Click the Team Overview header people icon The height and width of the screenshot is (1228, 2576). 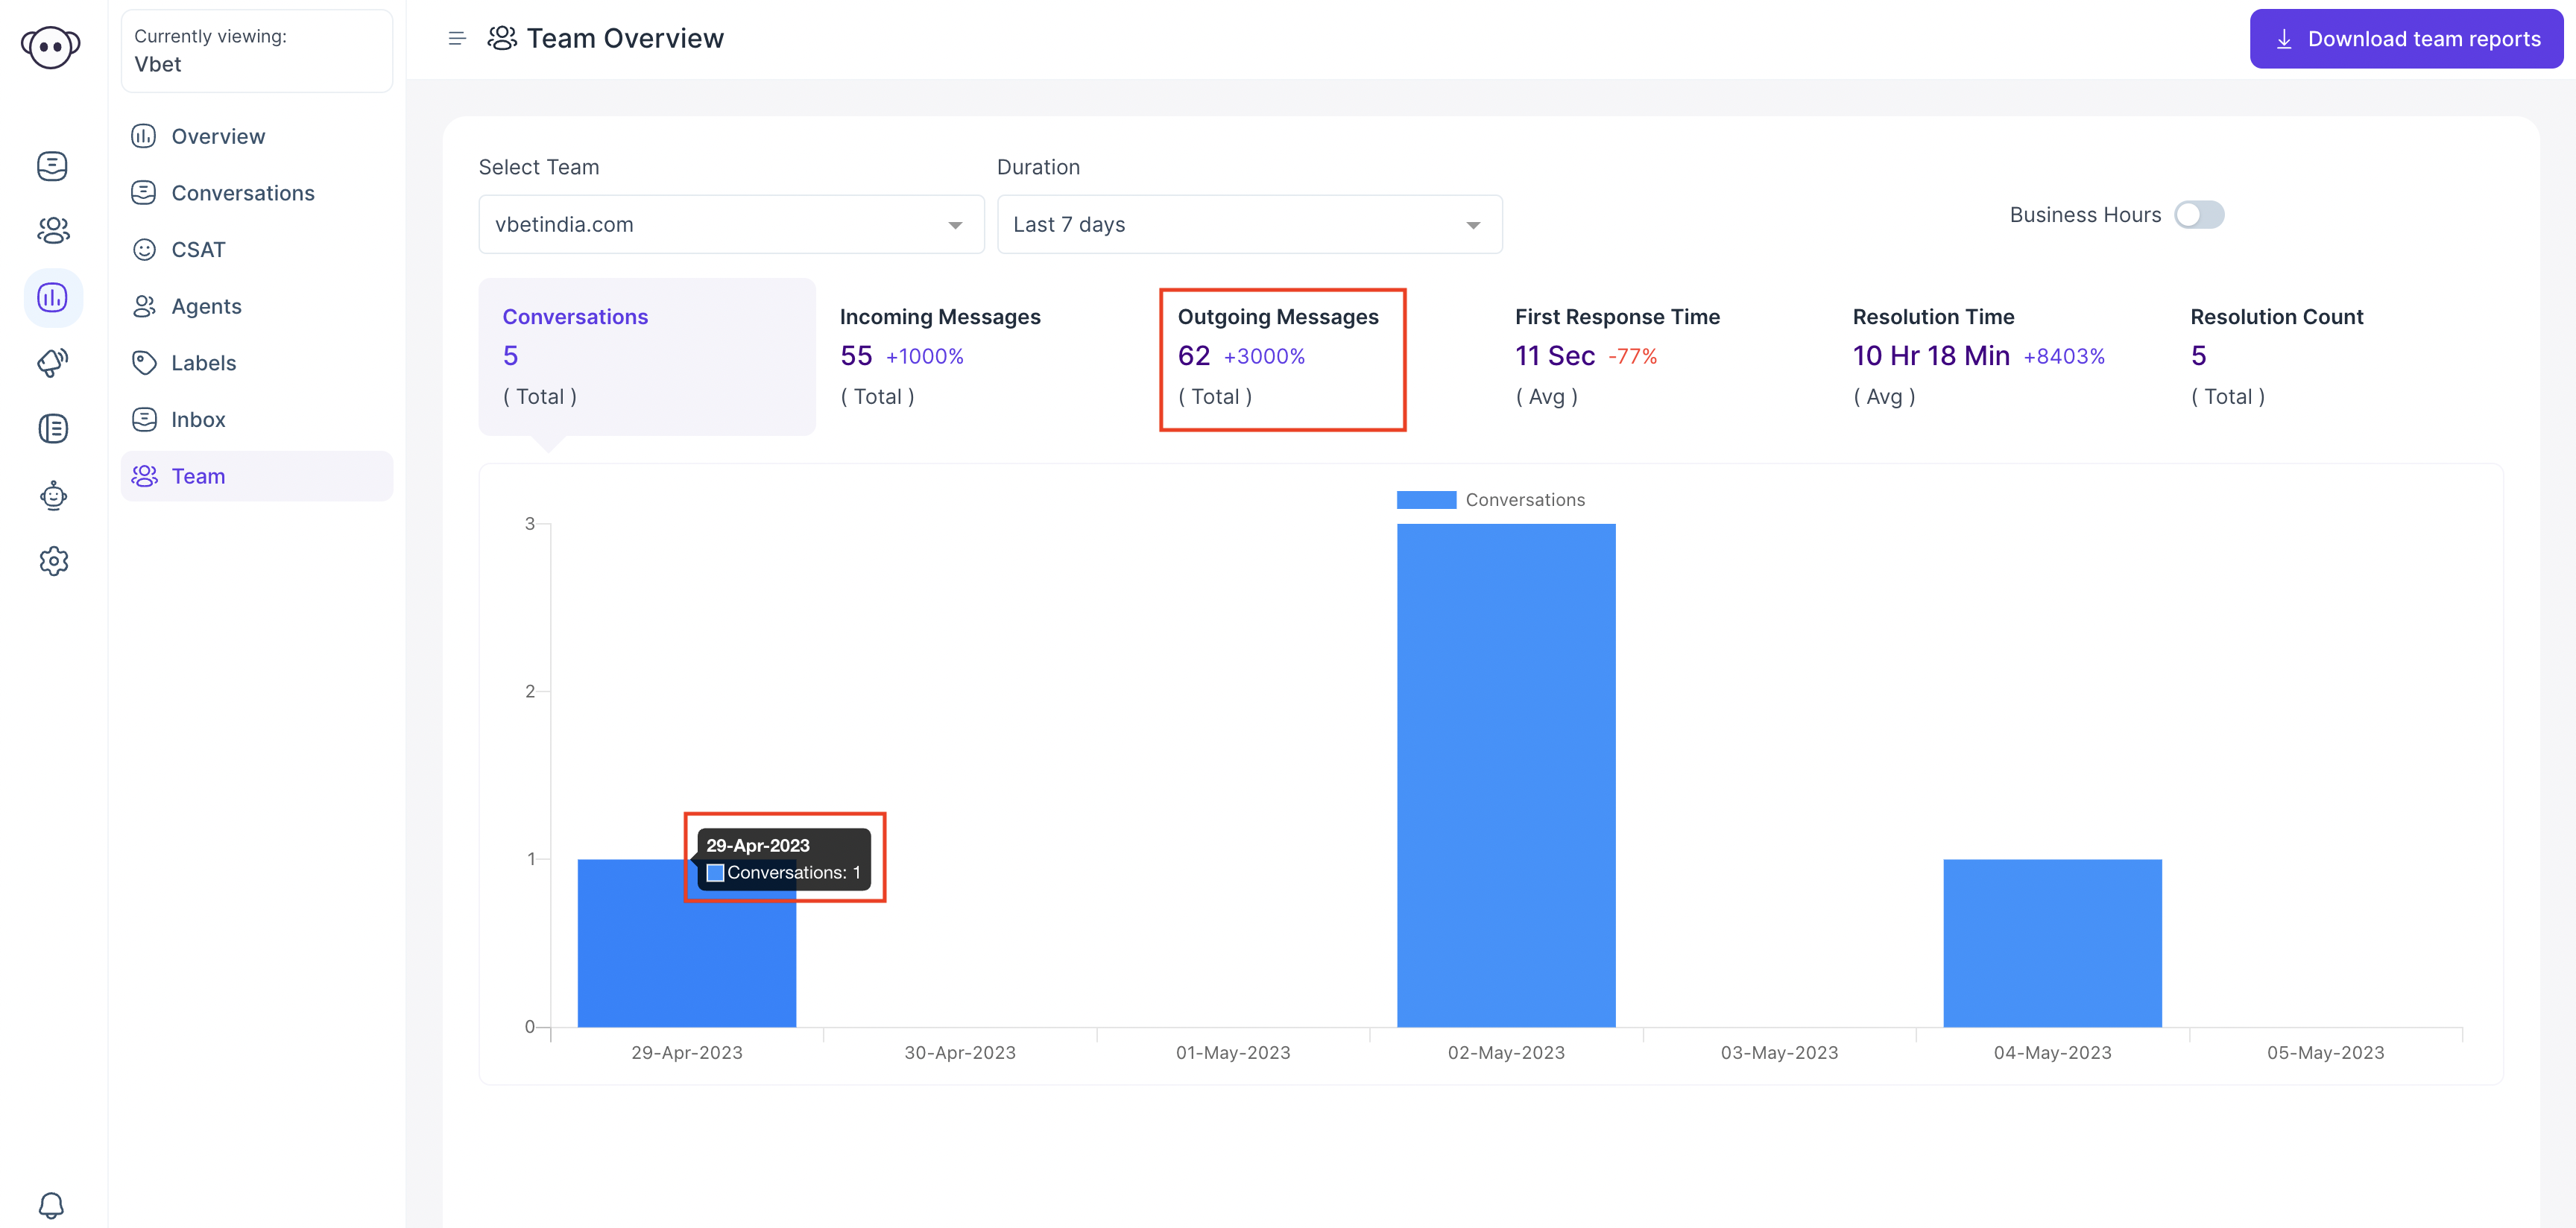[502, 38]
